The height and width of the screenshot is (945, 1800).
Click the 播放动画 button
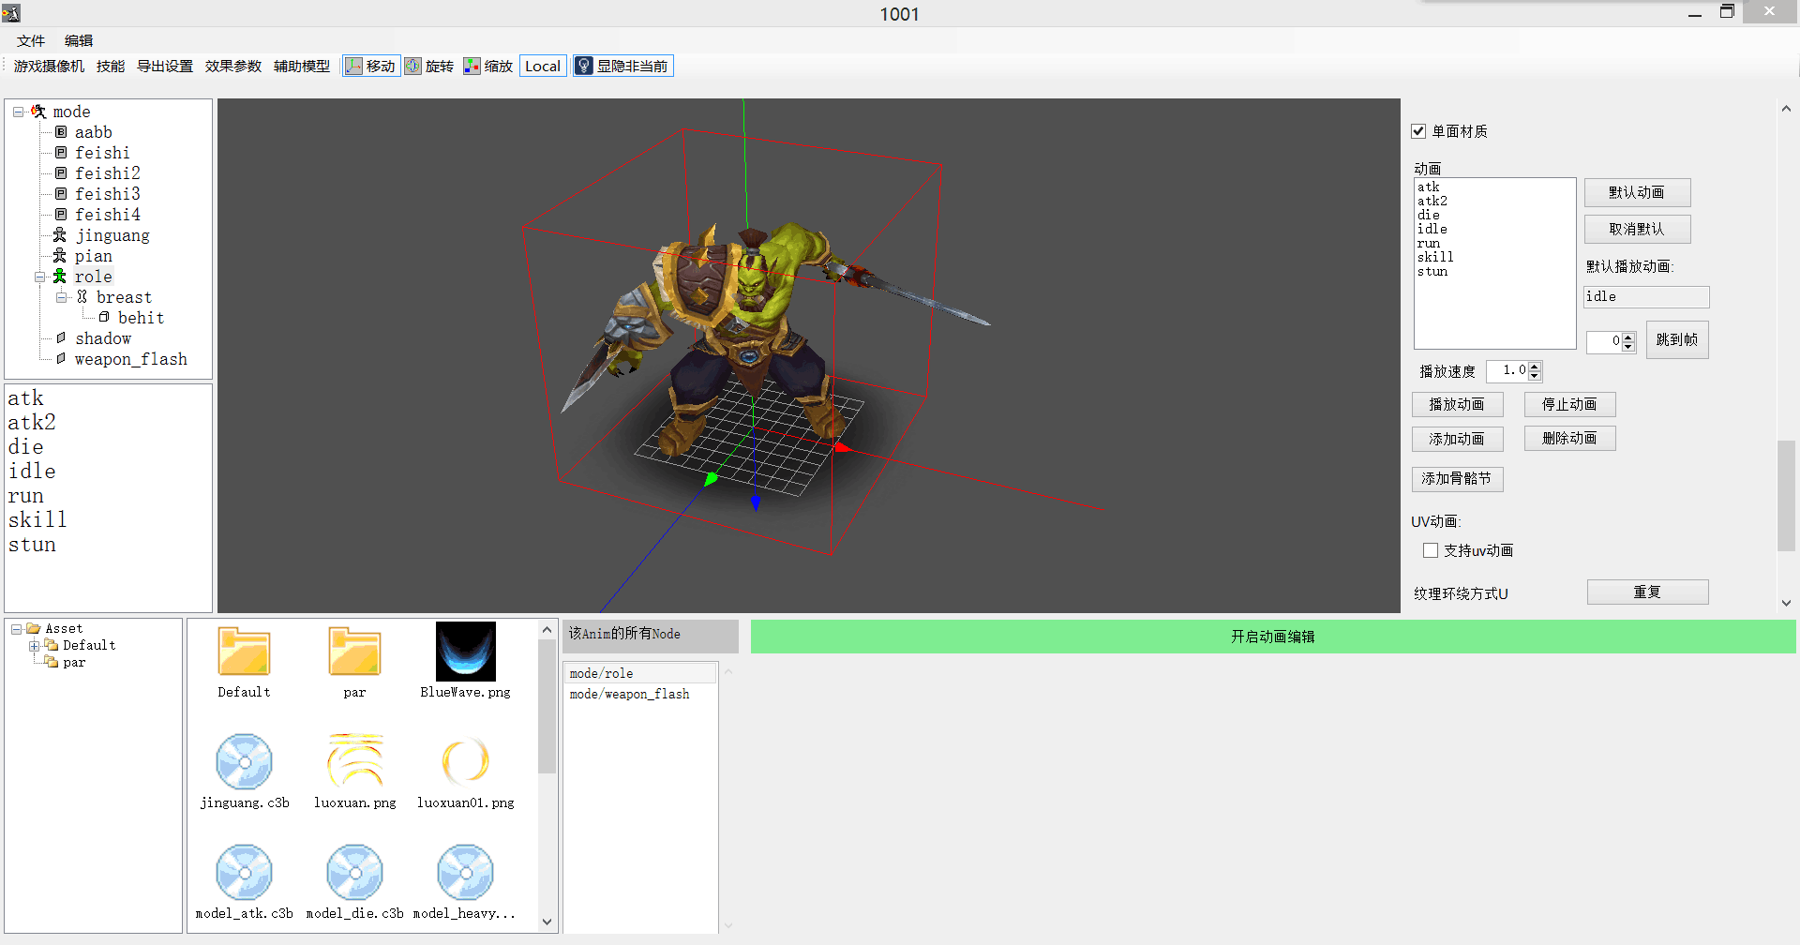click(1457, 404)
